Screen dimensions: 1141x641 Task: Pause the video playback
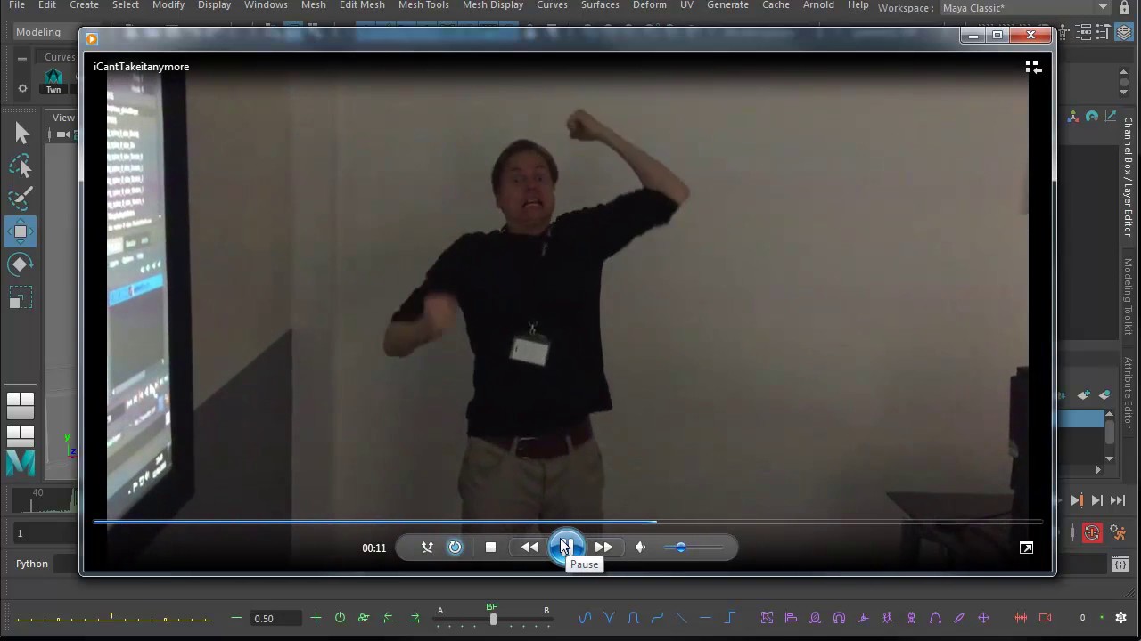point(566,547)
